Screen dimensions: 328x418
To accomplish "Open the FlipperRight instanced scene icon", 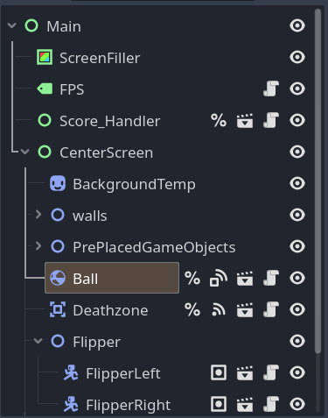I will [245, 405].
